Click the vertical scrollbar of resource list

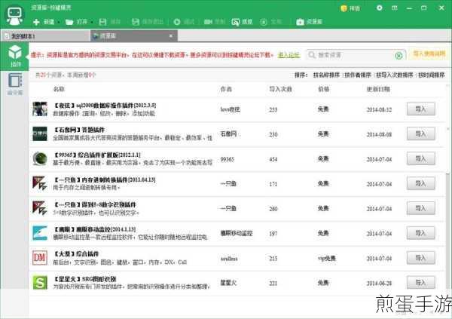click(x=447, y=231)
